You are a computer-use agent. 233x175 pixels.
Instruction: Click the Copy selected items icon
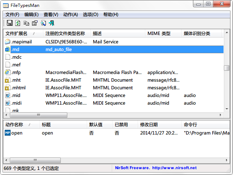click(26, 23)
